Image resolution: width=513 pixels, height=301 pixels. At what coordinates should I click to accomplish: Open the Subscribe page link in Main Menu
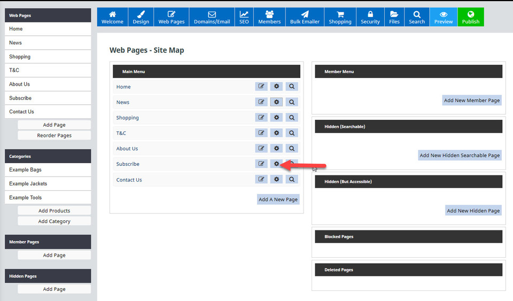click(128, 164)
